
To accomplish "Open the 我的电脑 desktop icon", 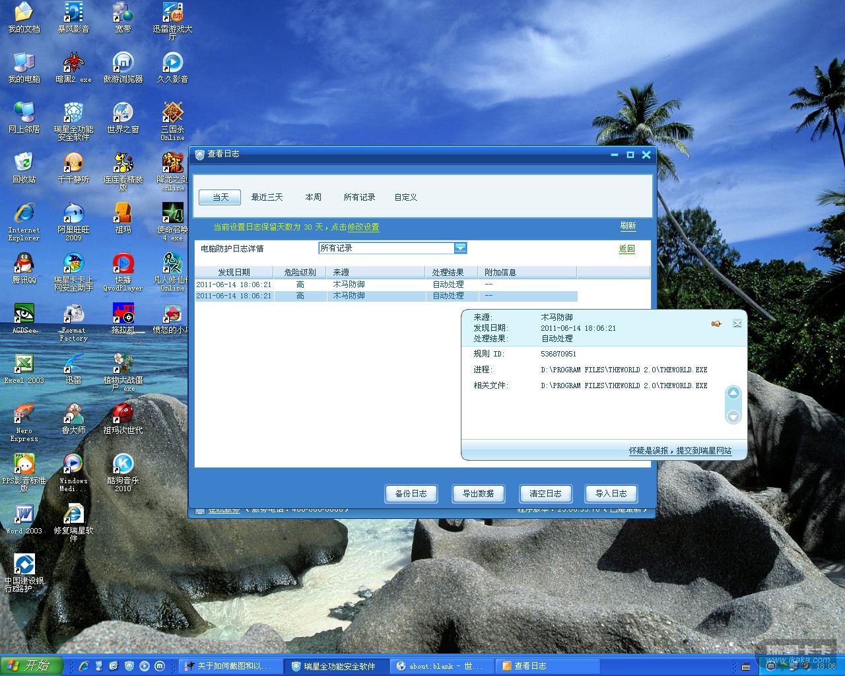I will click(x=24, y=67).
